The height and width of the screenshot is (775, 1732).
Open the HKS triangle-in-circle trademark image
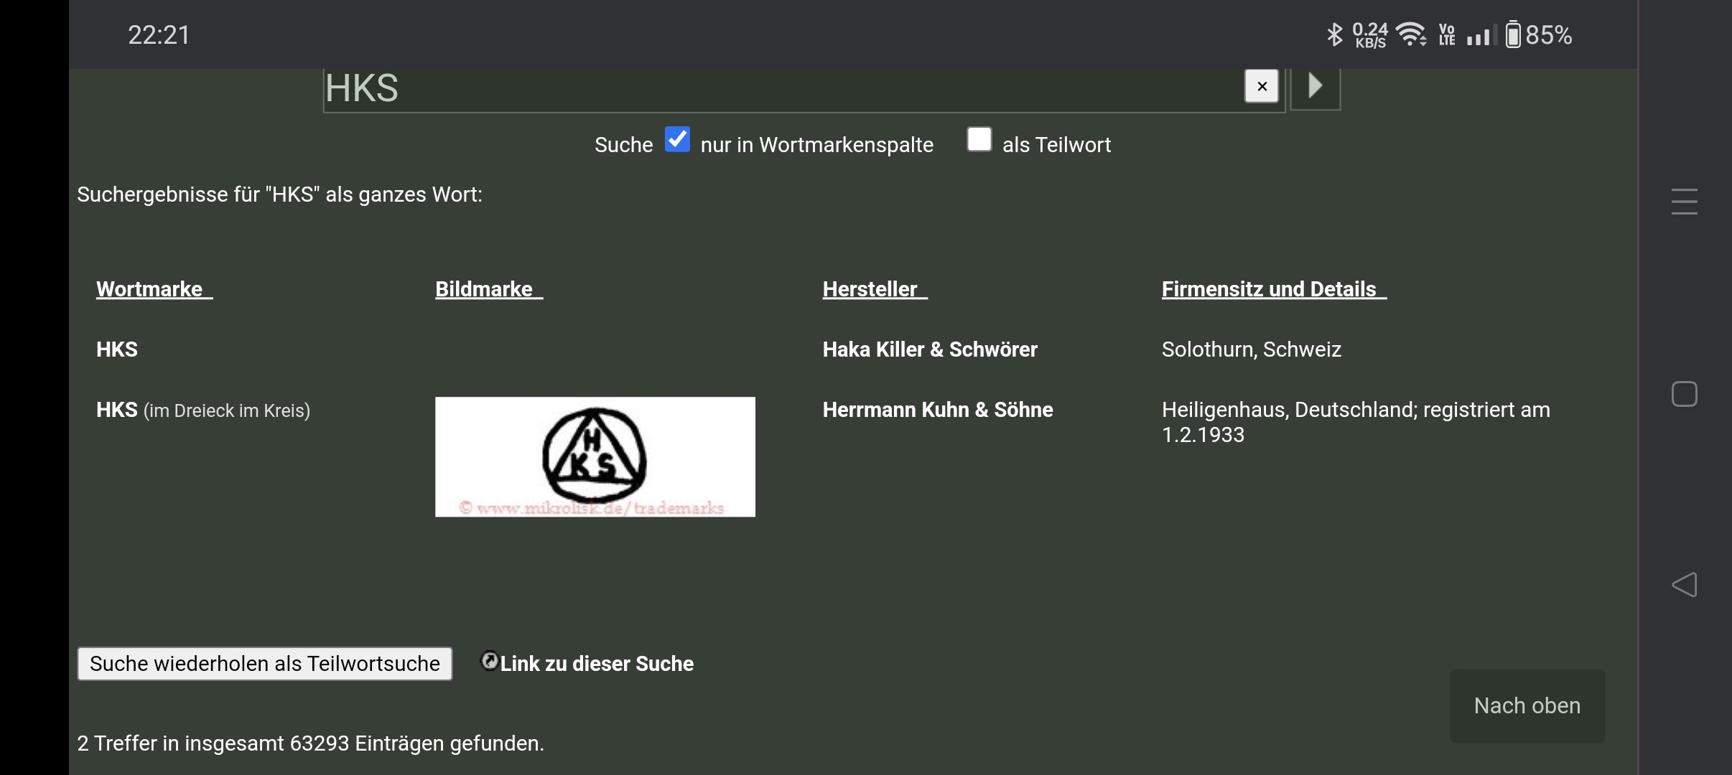(x=595, y=456)
